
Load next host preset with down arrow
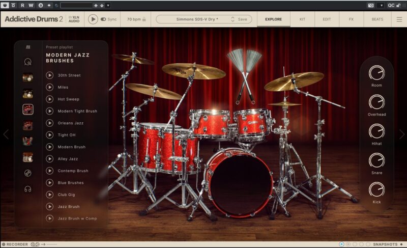pyautogui.click(x=102, y=6)
